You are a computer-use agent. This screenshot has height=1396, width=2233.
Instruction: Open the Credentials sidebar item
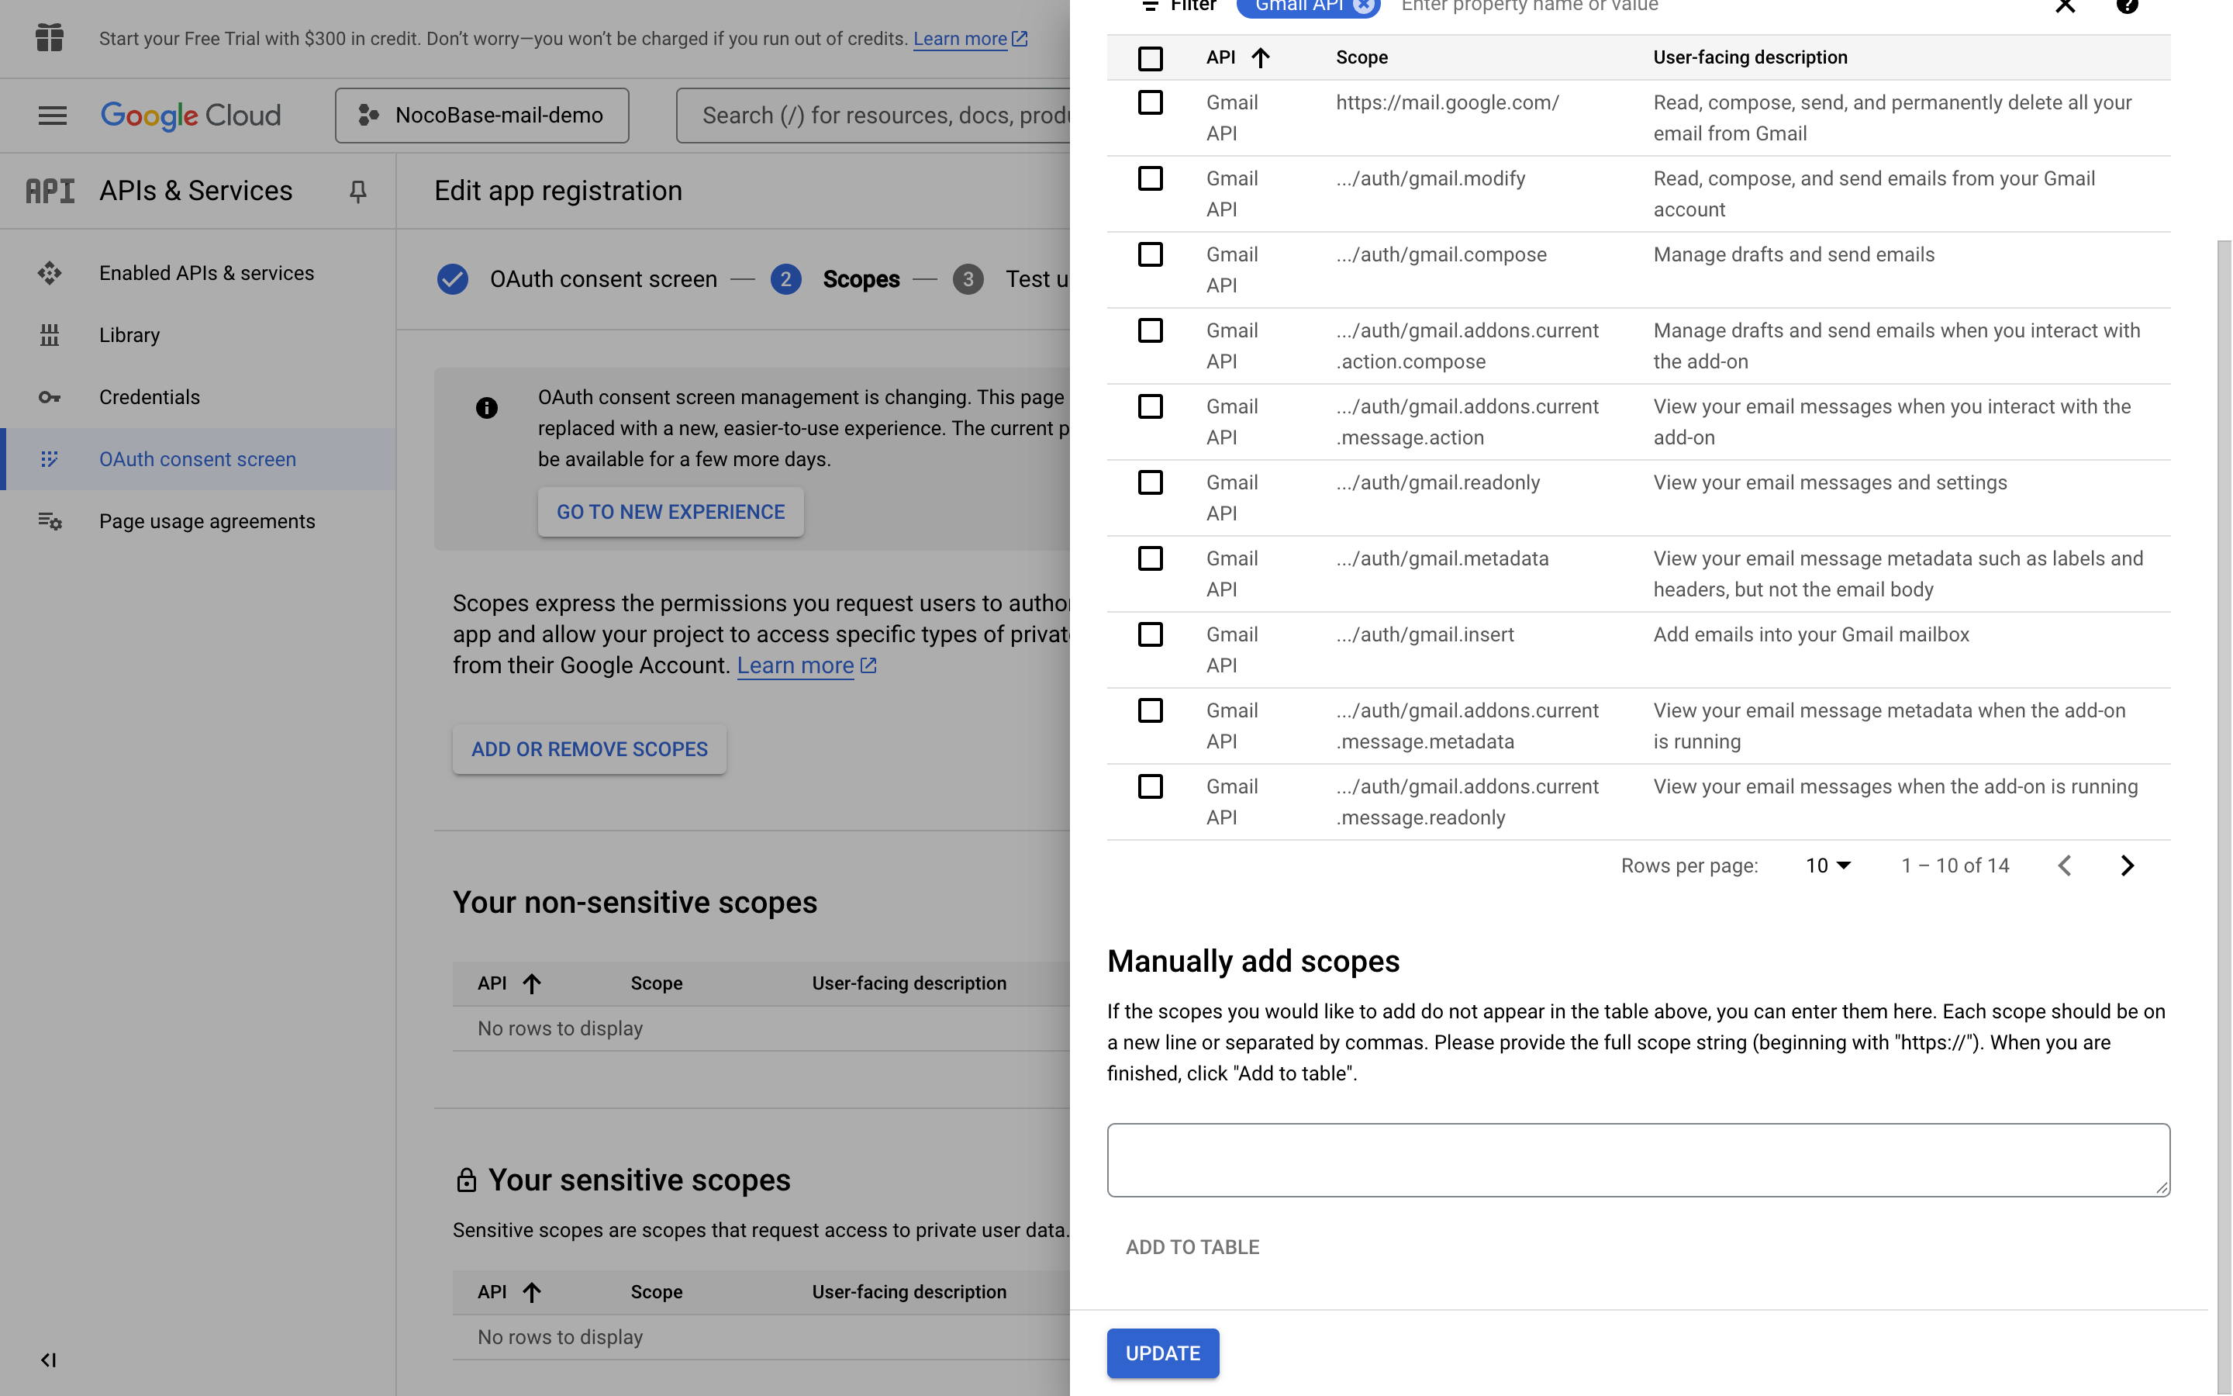[150, 397]
